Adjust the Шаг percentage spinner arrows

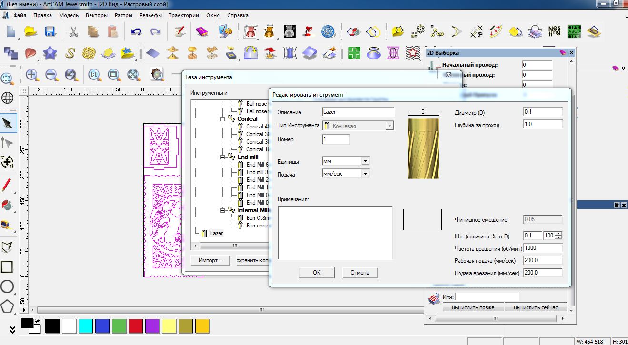coord(559,236)
